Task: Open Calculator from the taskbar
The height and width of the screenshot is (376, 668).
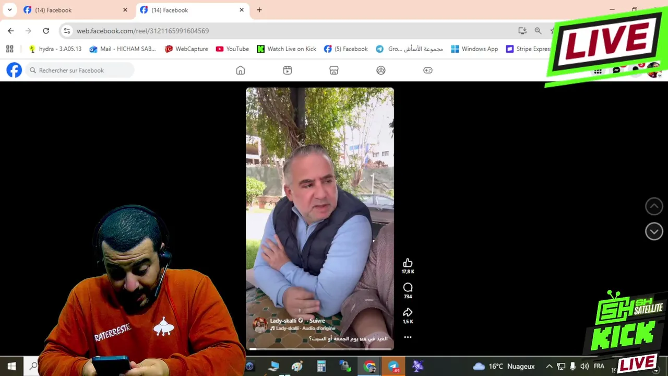Action: click(x=321, y=366)
